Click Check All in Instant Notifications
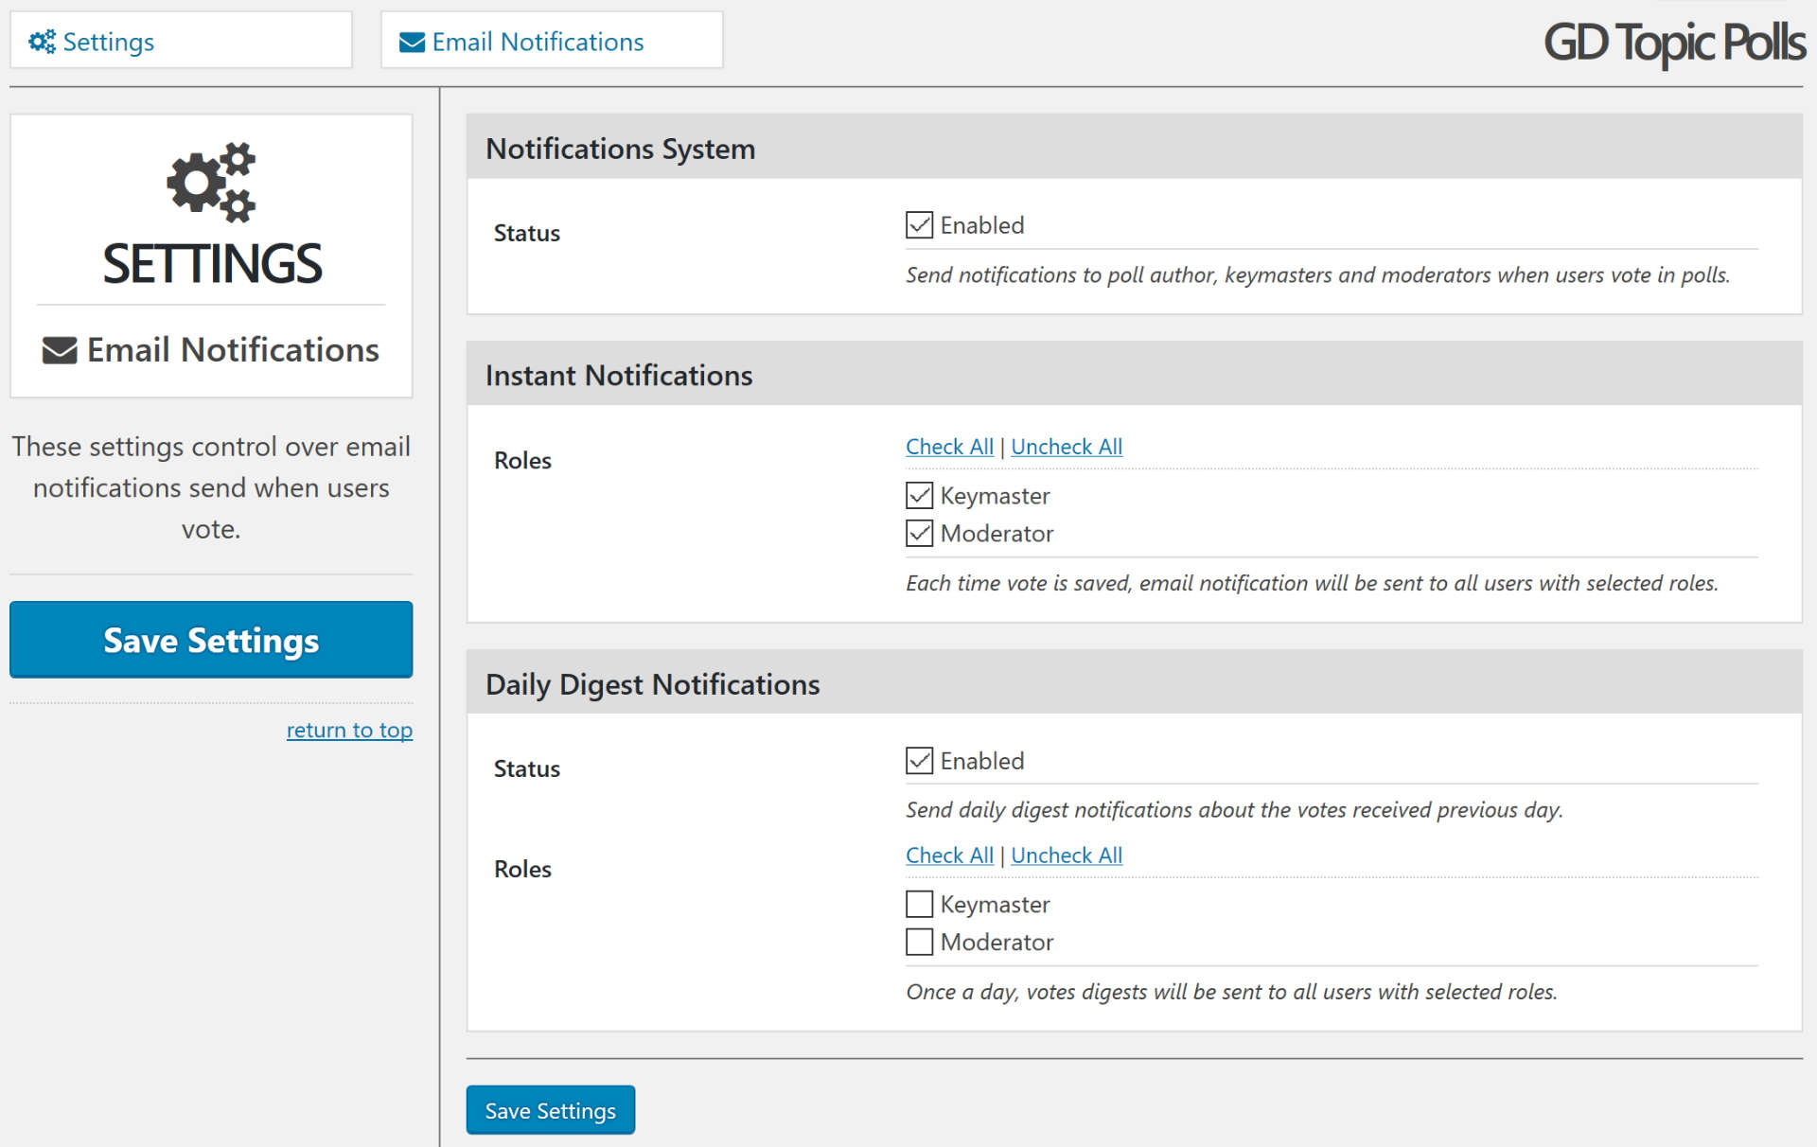The image size is (1817, 1147). click(x=949, y=447)
